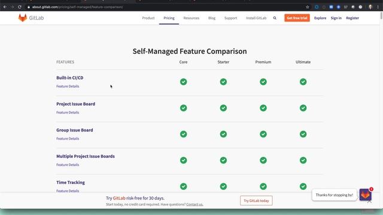Screen dimensions: 383x215
Task: Click the Premium column header
Action: coord(263,62)
